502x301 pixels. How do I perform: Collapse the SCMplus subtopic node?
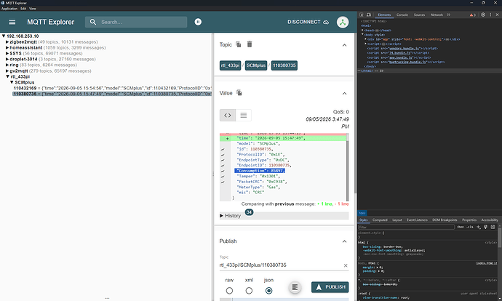click(12, 82)
